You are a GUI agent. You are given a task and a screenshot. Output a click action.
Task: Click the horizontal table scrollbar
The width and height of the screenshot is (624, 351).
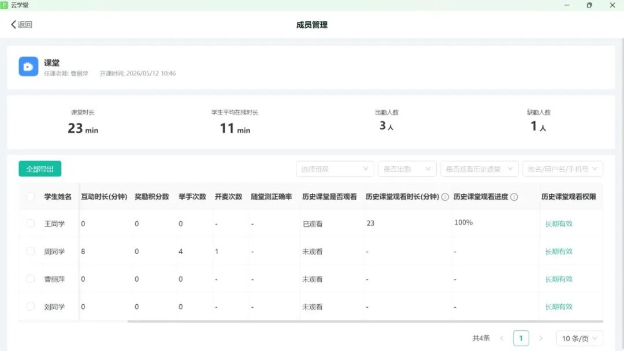point(365,321)
